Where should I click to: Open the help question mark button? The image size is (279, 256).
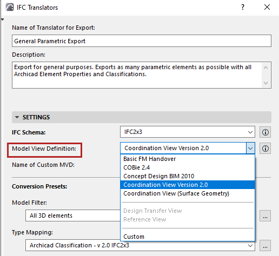point(243,7)
